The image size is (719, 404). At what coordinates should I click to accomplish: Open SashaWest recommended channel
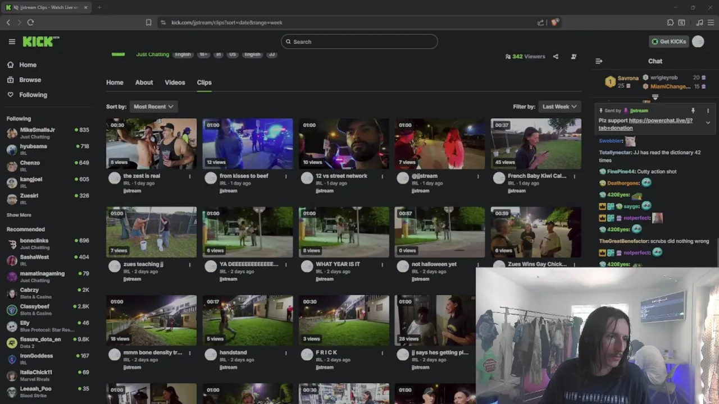coord(48,260)
